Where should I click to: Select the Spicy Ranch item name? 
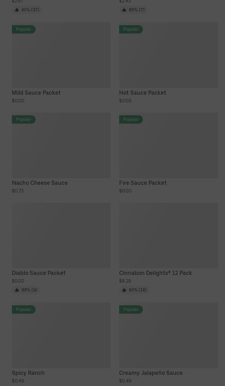tap(28, 373)
